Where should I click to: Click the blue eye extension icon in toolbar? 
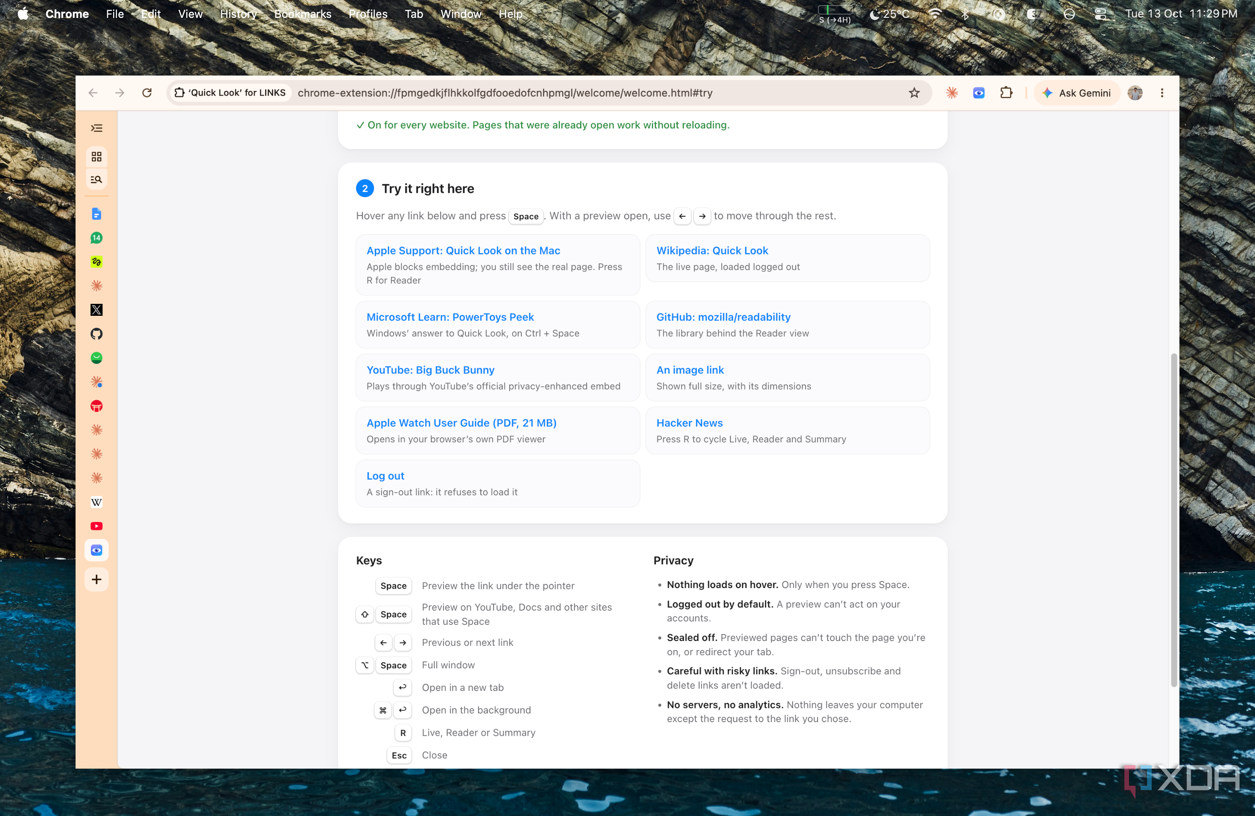[x=979, y=93]
